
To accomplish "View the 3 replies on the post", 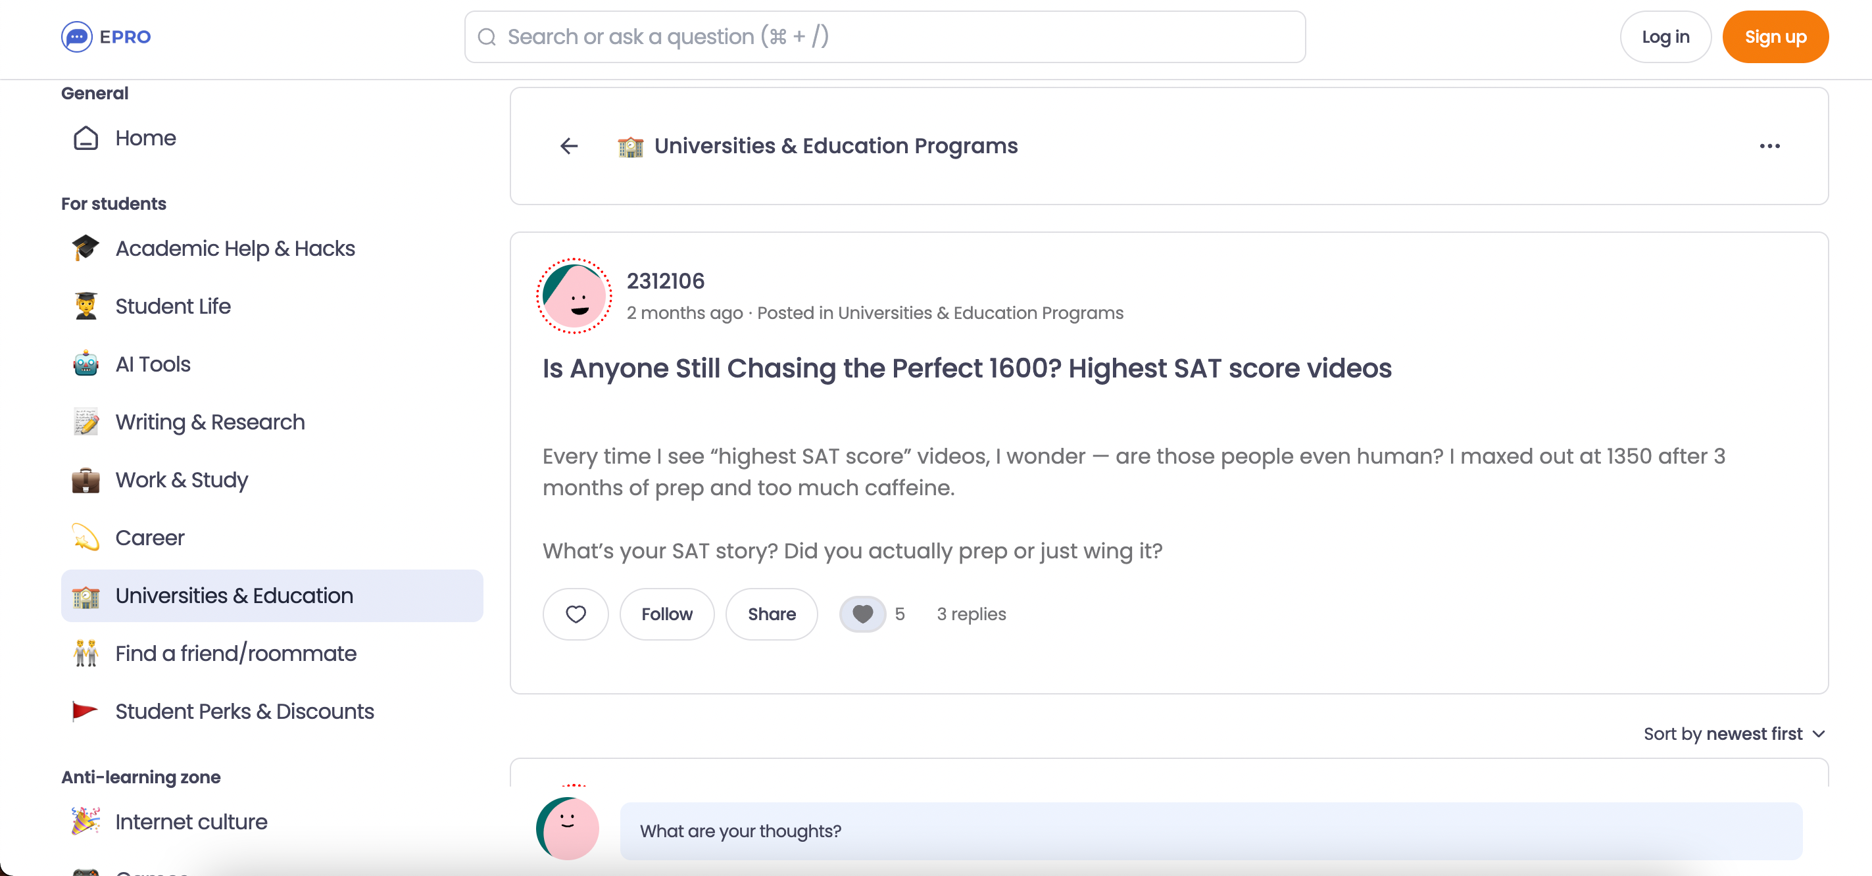I will click(x=971, y=614).
